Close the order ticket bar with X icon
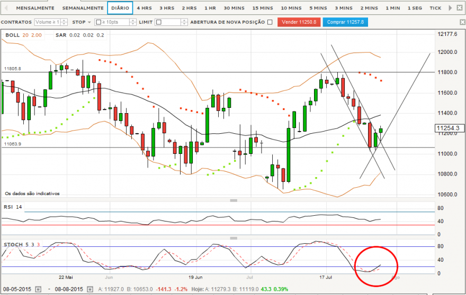The width and height of the screenshot is (466, 295). pyautogui.click(x=462, y=22)
